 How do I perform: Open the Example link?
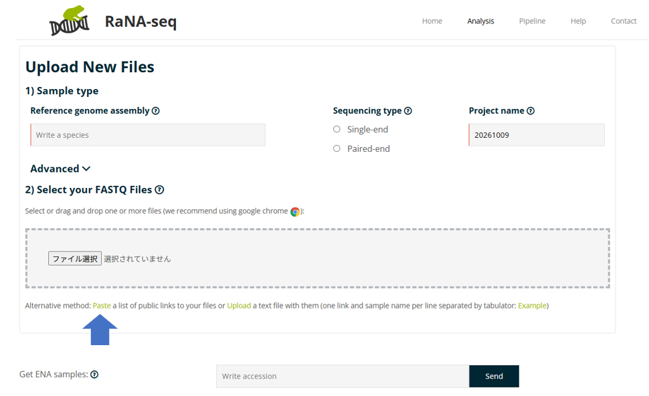(x=533, y=306)
